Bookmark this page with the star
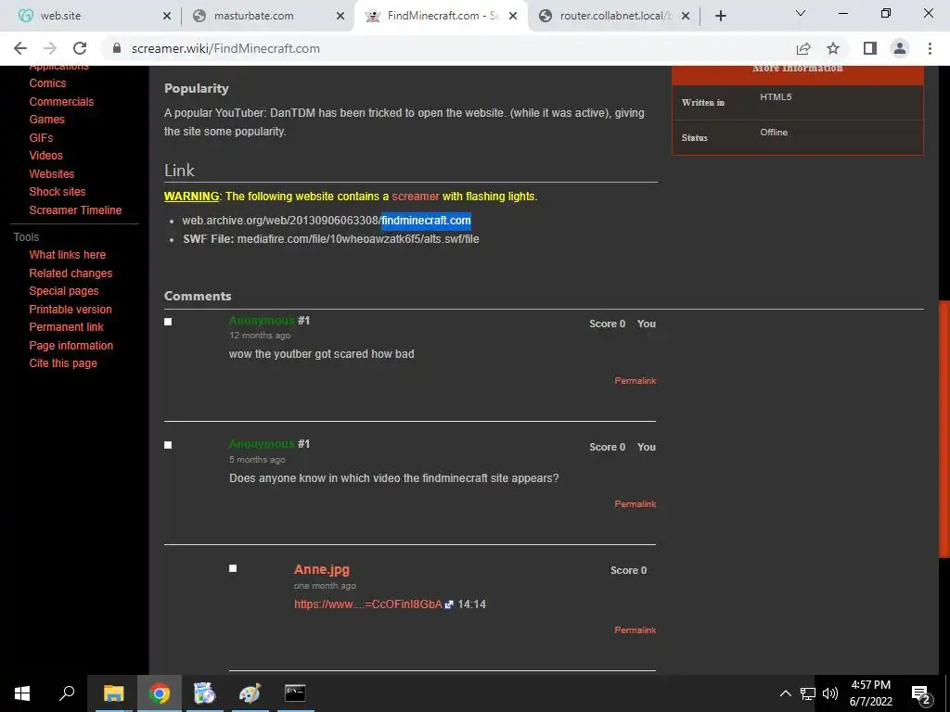The image size is (950, 712). [833, 48]
